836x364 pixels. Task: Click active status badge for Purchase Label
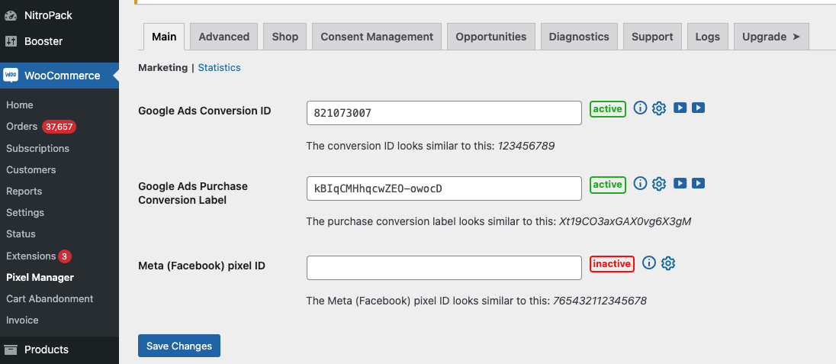608,185
